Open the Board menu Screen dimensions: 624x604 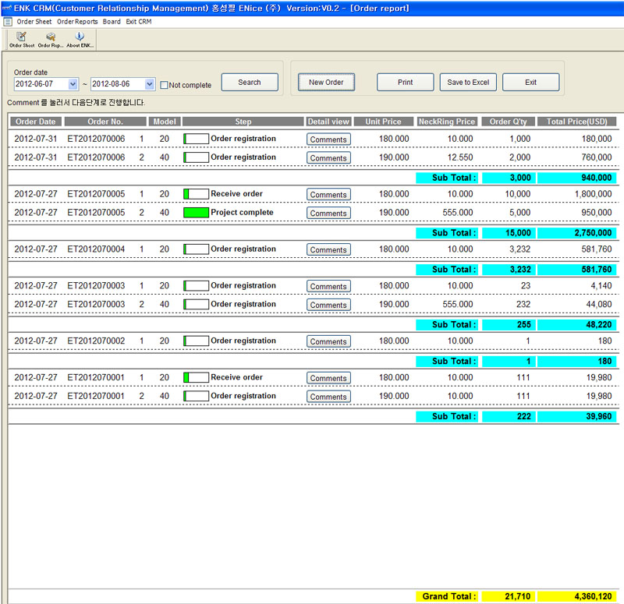pos(112,22)
